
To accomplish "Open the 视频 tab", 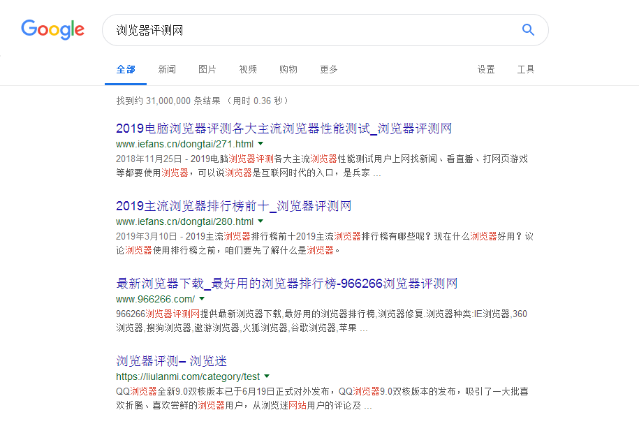I will tap(248, 70).
